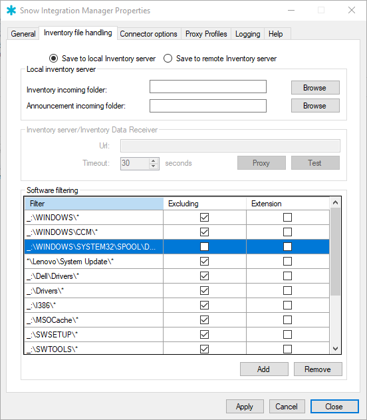Check Extension for _:\SWSETUP\*
Image resolution: width=367 pixels, height=420 pixels.
point(288,335)
